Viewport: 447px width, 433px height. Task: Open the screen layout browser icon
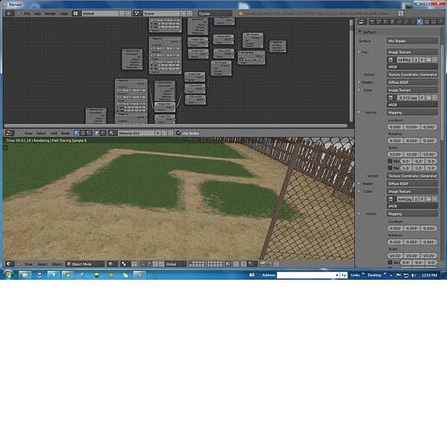point(75,13)
